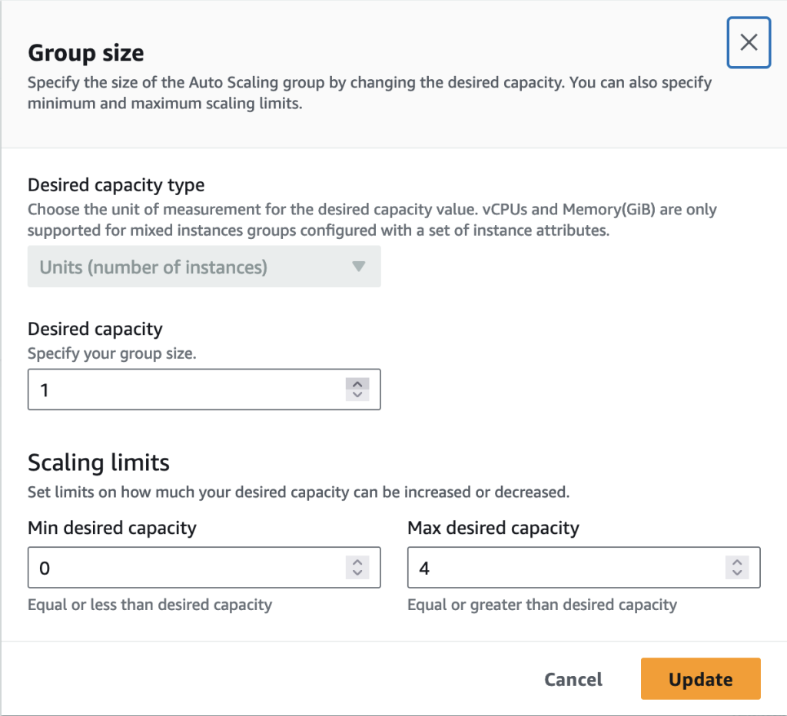Open the Units (number of instances) dropdown
The image size is (787, 716).
pyautogui.click(x=204, y=267)
